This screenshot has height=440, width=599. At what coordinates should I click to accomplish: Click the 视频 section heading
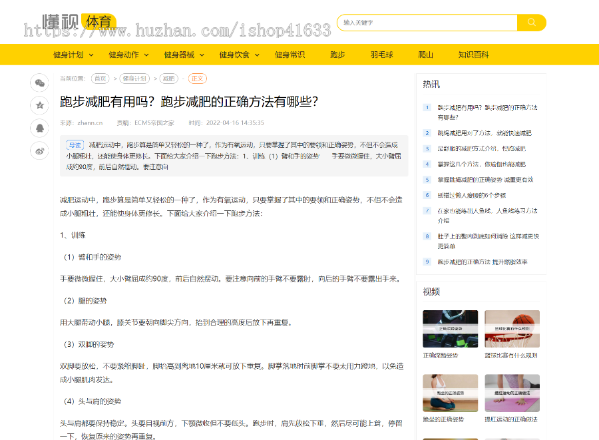[x=431, y=292]
